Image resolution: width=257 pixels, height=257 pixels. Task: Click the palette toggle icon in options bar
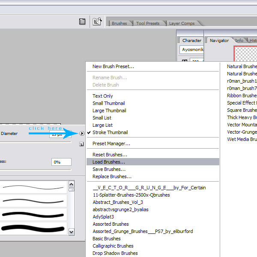coord(82,22)
